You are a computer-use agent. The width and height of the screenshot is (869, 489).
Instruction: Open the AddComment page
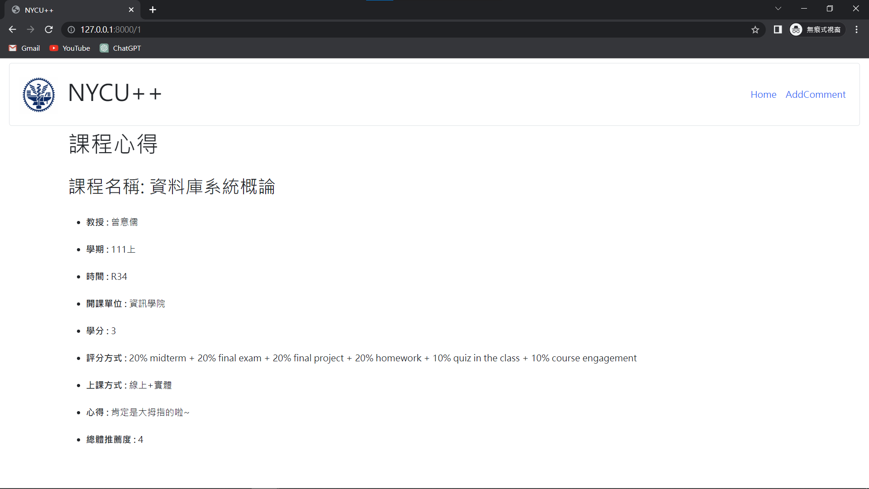click(x=816, y=94)
